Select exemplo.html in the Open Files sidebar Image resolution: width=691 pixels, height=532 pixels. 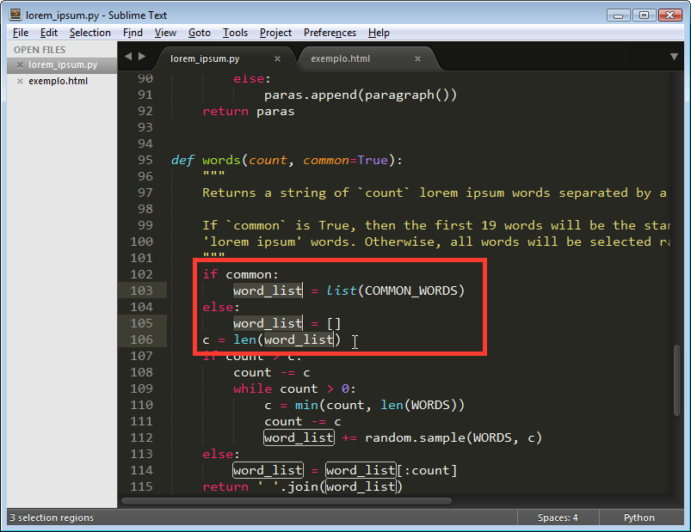58,81
